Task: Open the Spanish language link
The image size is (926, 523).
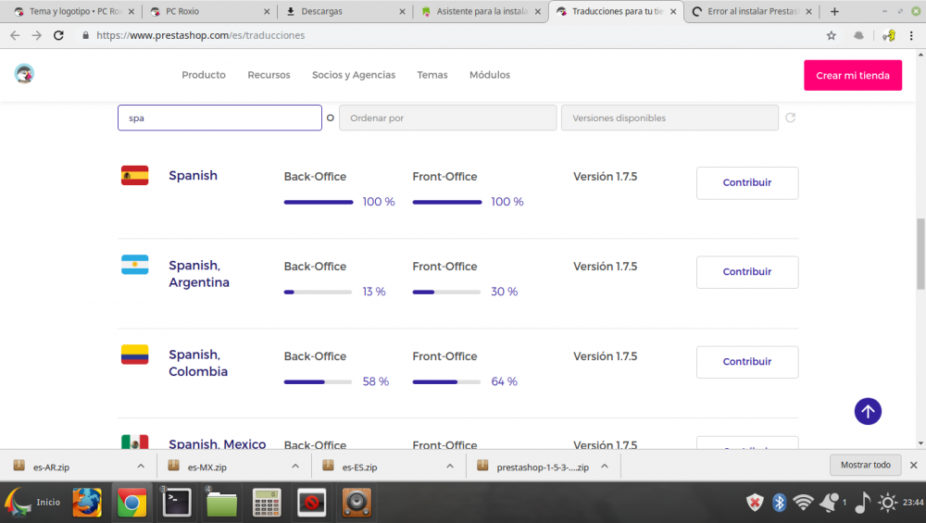Action: pyautogui.click(x=194, y=175)
